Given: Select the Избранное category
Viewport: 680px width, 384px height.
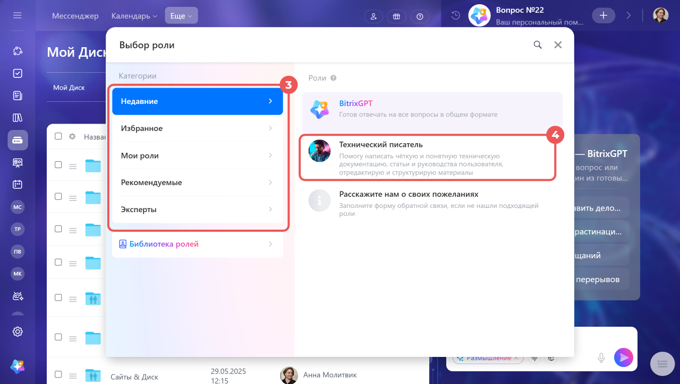Looking at the screenshot, I should (198, 128).
